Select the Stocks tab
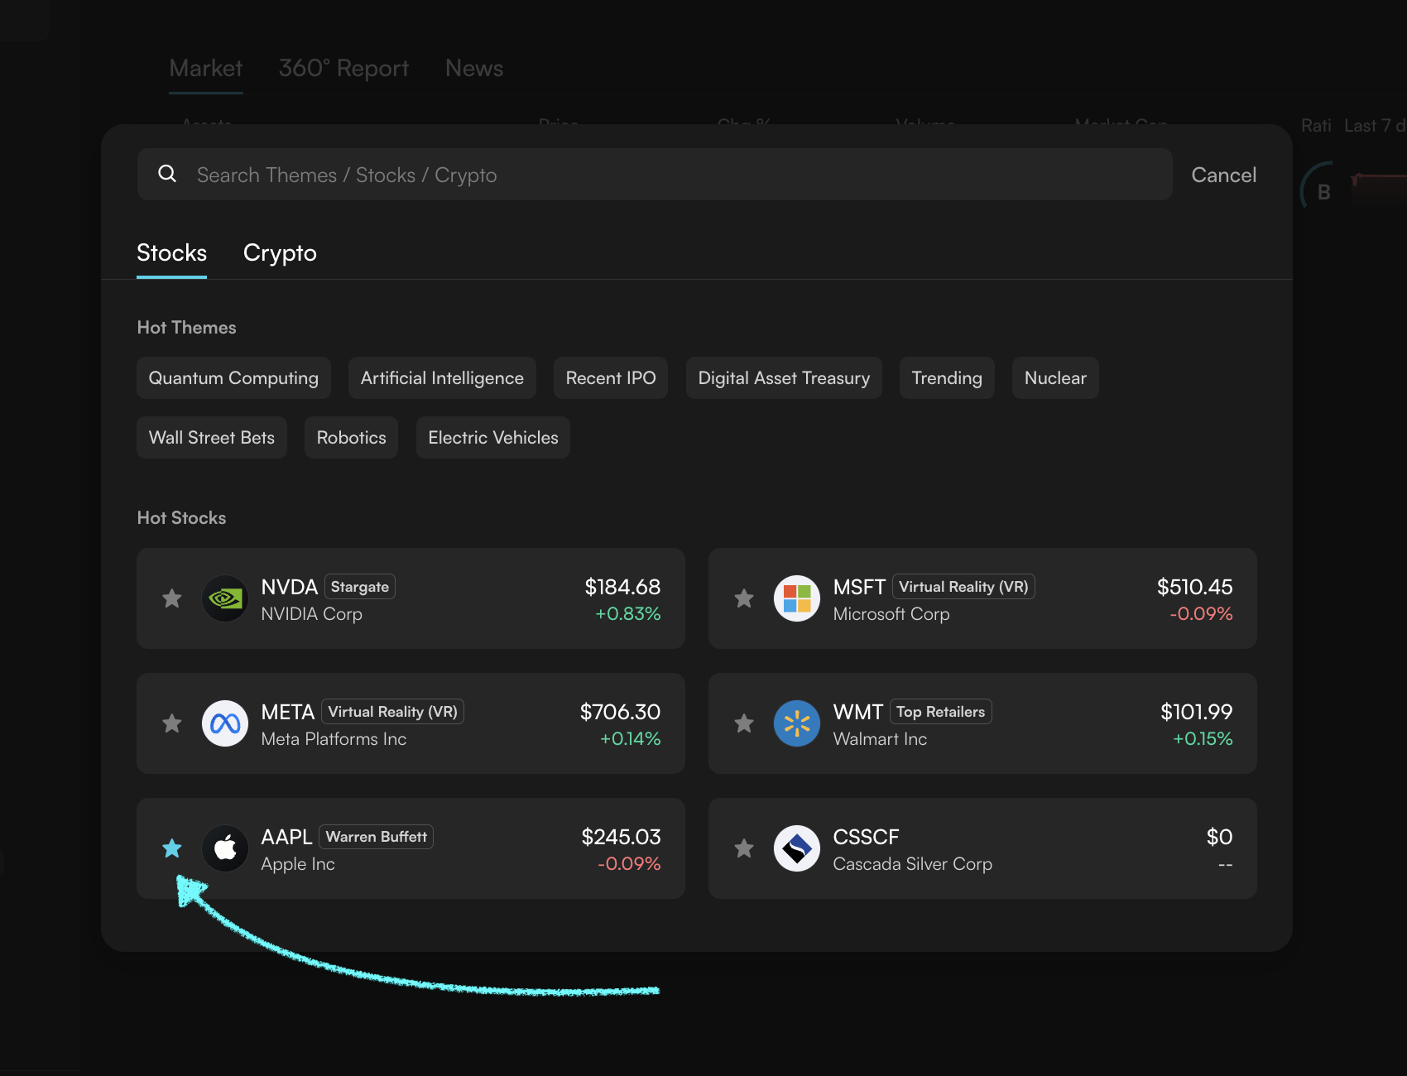Screen dimensions: 1407x1076 click(171, 253)
